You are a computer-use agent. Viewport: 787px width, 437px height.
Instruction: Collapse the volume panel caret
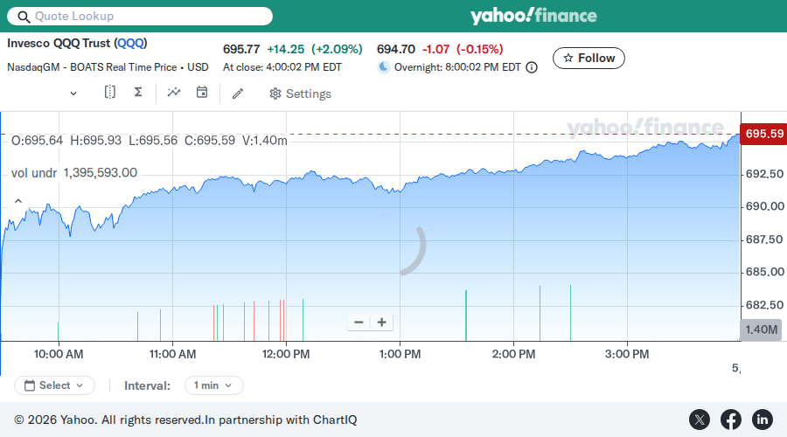(18, 201)
